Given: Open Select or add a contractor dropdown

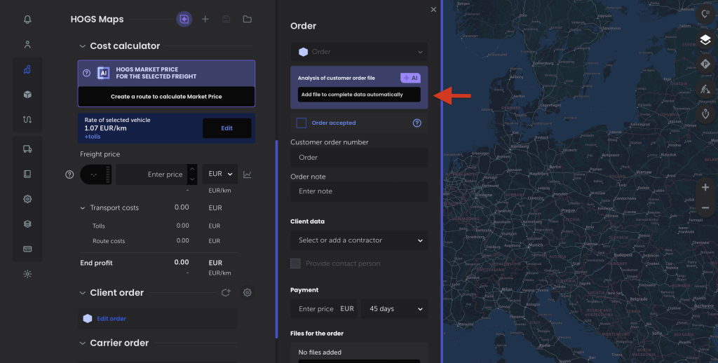Looking at the screenshot, I should (359, 240).
